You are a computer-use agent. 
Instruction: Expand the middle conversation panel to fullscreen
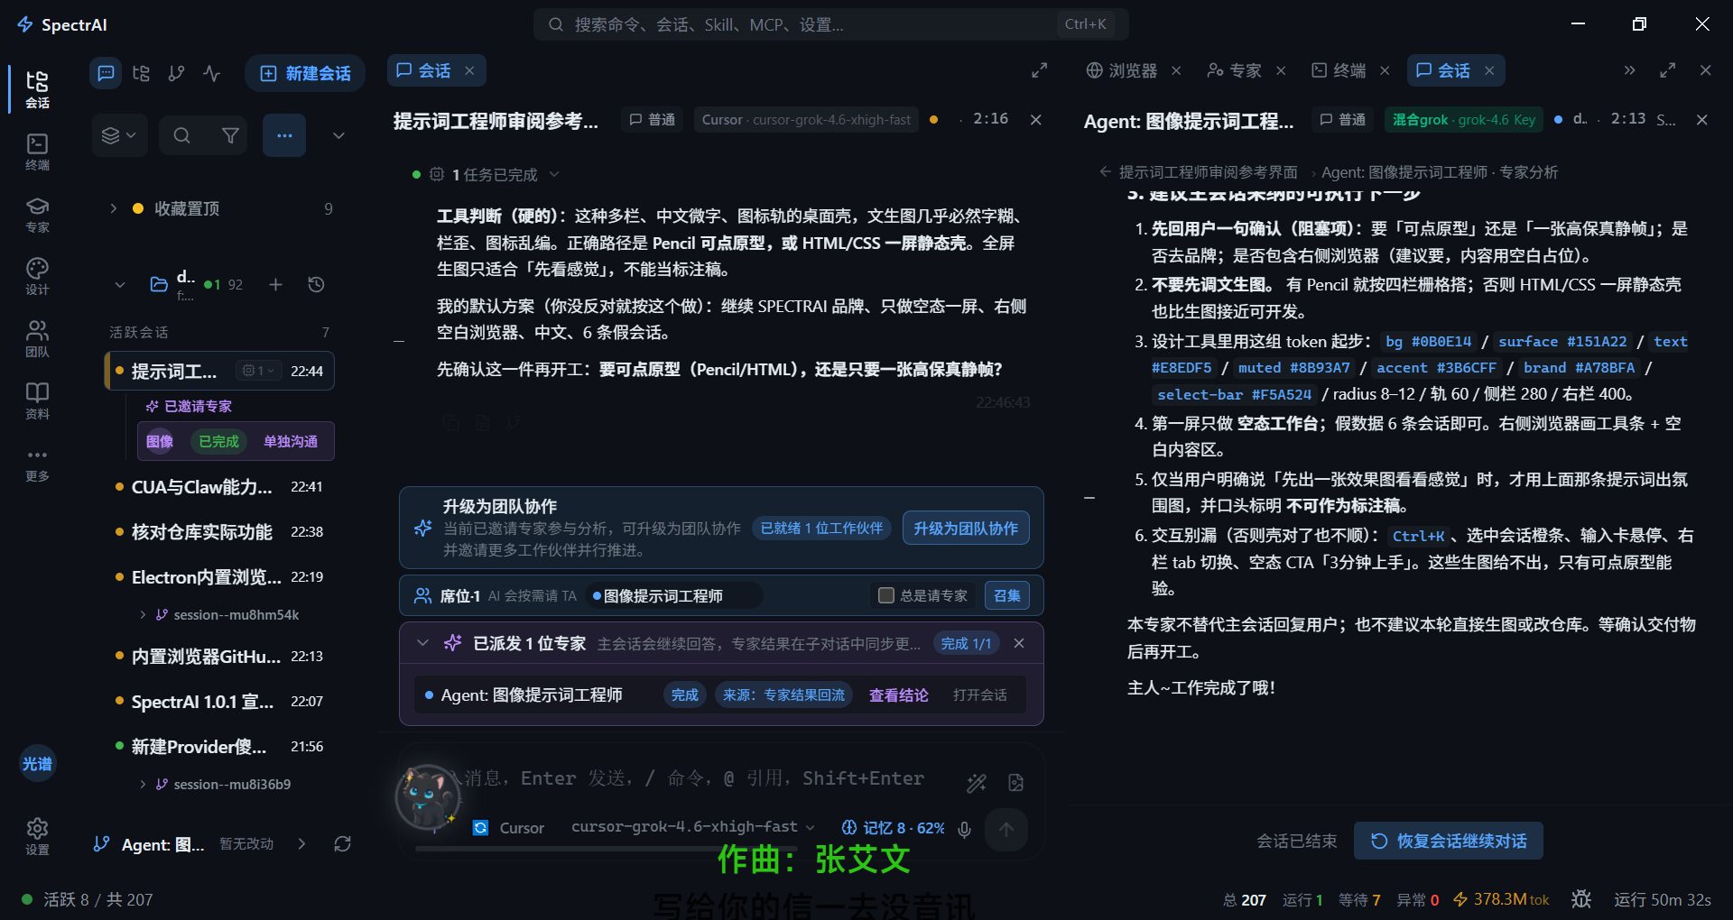click(1040, 70)
